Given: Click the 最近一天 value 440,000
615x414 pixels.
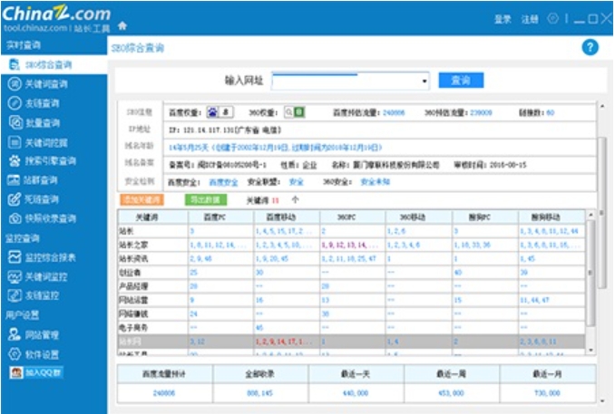Looking at the screenshot, I should tap(356, 393).
